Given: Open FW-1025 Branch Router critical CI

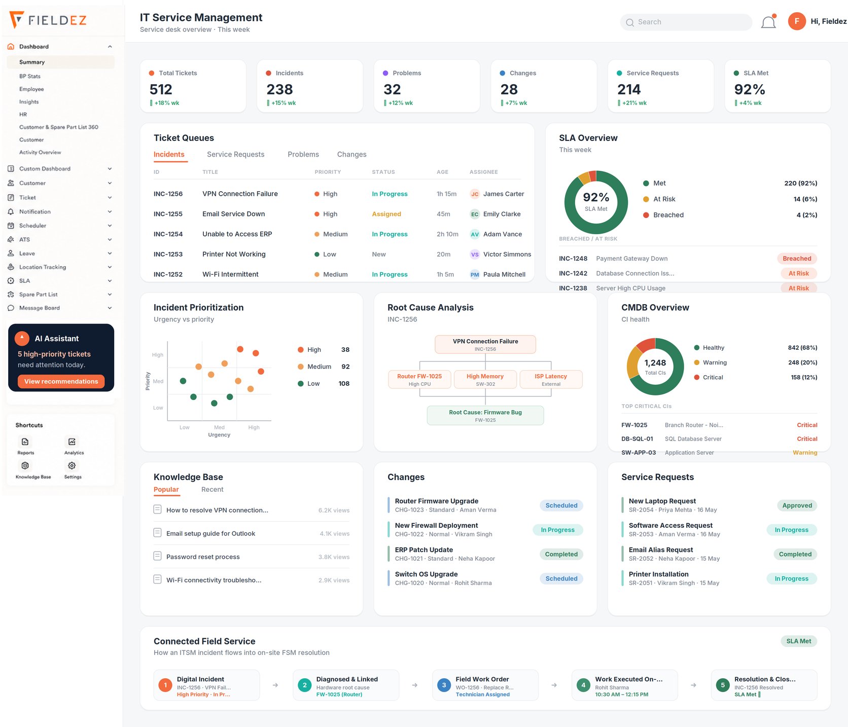Looking at the screenshot, I should pyautogui.click(x=719, y=425).
